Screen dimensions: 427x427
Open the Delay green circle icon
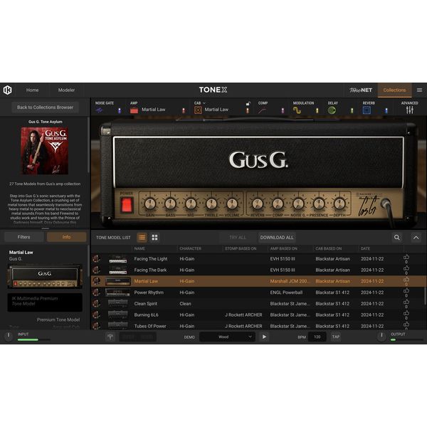[332, 110]
